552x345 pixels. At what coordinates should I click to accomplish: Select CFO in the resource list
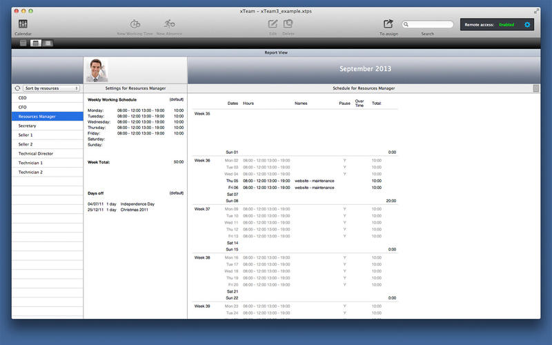pyautogui.click(x=48, y=107)
